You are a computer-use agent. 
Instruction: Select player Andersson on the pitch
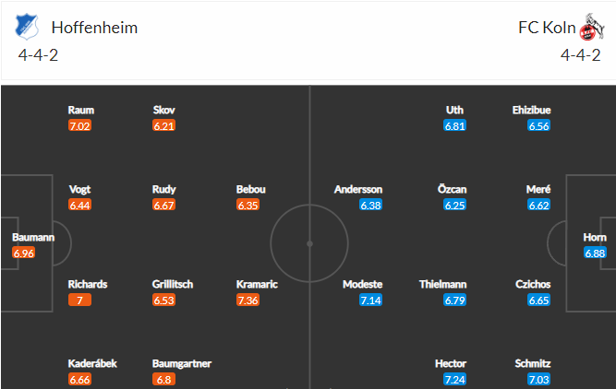tap(358, 189)
